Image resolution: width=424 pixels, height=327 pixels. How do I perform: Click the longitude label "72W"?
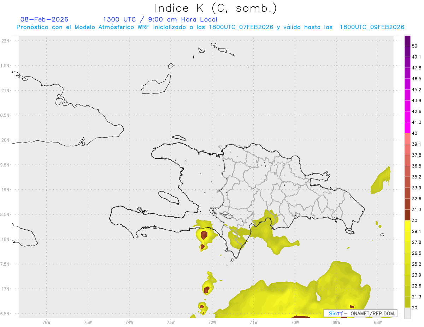(212, 322)
